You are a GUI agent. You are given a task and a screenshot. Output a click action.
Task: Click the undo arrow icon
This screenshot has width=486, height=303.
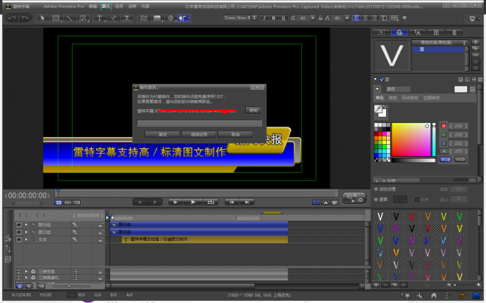click(x=11, y=17)
